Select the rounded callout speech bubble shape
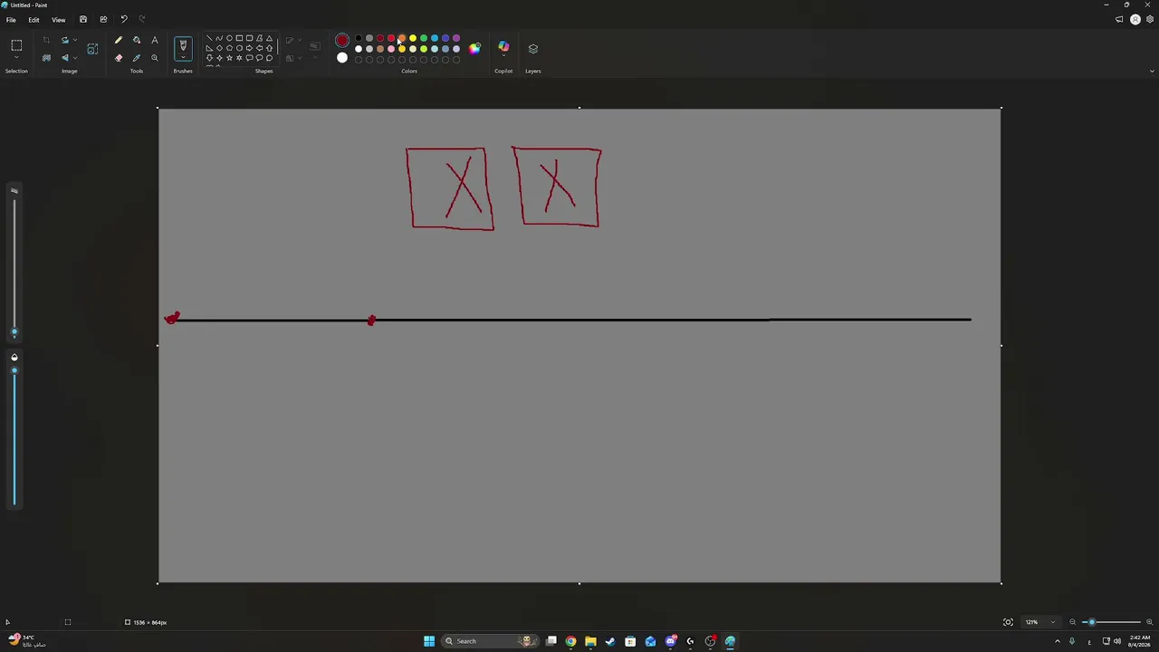 tap(249, 58)
